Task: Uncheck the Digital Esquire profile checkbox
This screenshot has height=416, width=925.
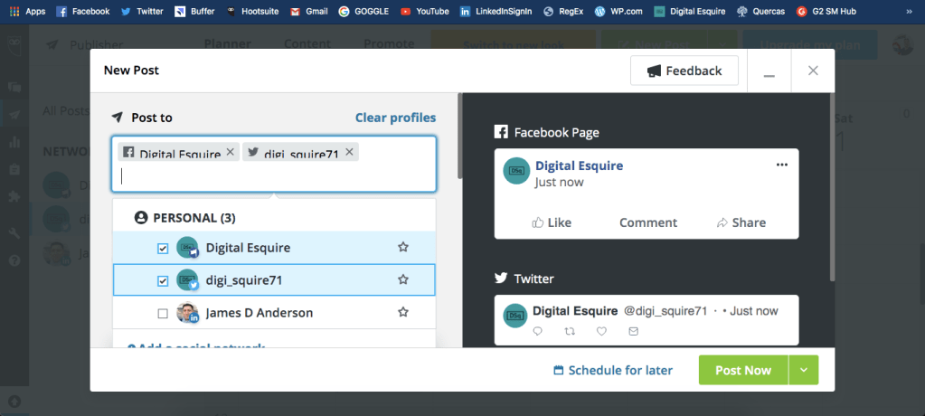Action: coord(163,248)
